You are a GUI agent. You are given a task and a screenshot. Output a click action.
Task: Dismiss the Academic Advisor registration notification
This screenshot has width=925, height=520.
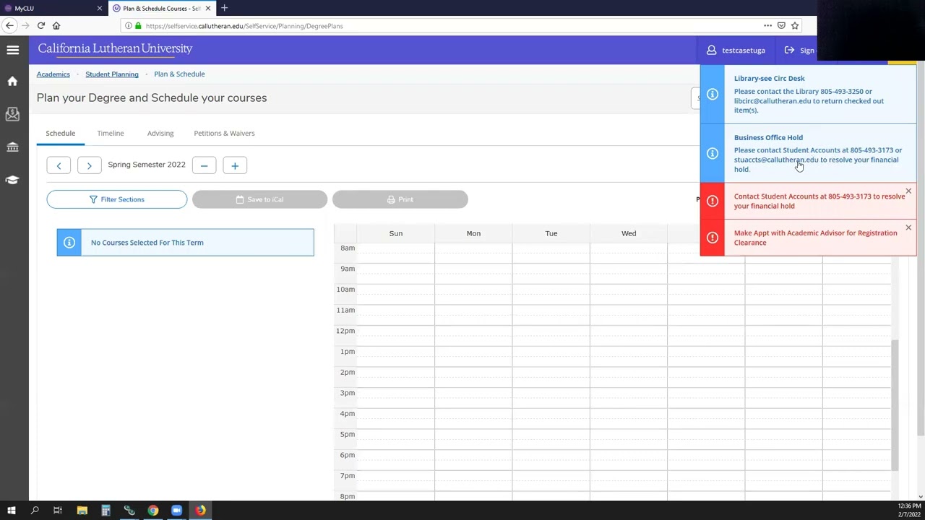(908, 227)
